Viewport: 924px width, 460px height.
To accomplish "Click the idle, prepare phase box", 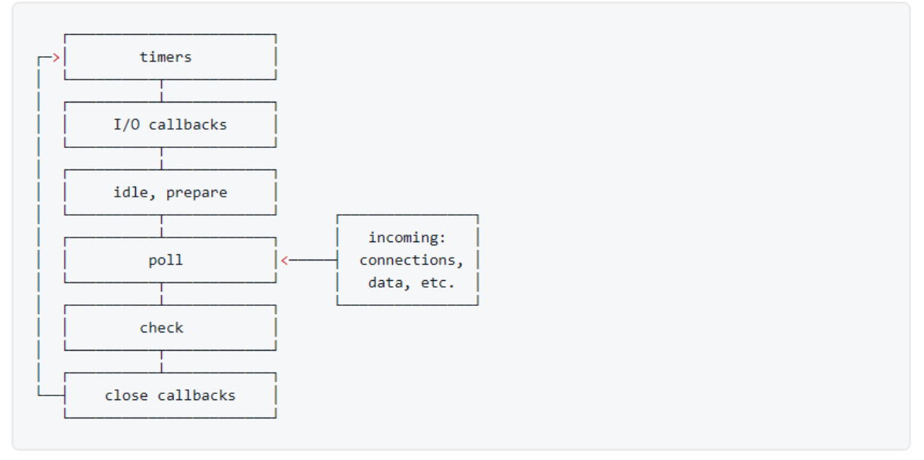I will pos(170,192).
